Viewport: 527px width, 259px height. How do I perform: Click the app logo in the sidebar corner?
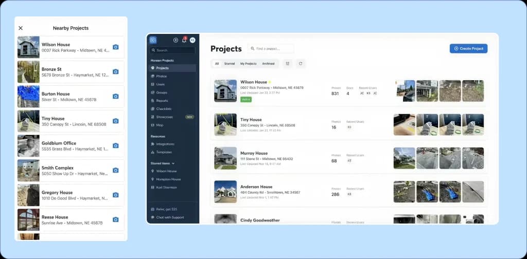pos(153,40)
